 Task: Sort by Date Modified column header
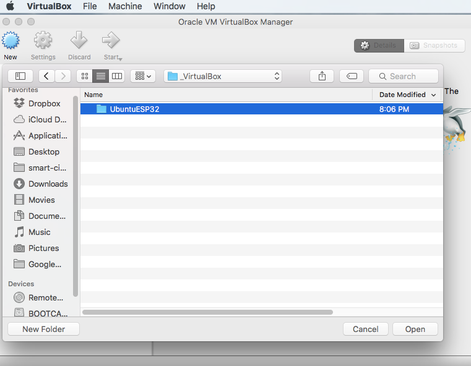(x=407, y=95)
